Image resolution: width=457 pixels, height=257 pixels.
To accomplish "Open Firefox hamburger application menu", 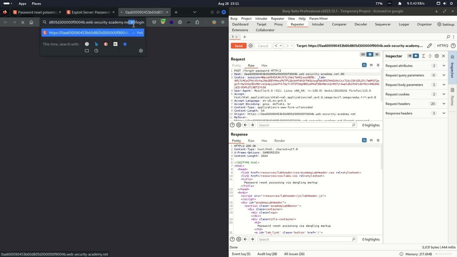I will pos(223,22).
